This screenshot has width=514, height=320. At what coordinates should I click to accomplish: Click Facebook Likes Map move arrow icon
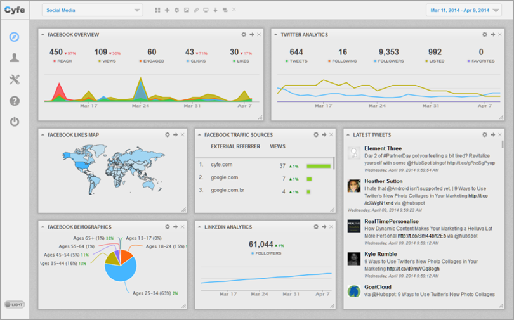coord(175,134)
